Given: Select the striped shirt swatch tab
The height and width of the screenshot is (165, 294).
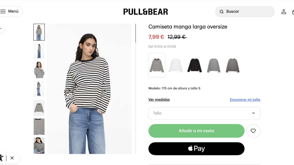Looking at the screenshot, I should (156, 65).
